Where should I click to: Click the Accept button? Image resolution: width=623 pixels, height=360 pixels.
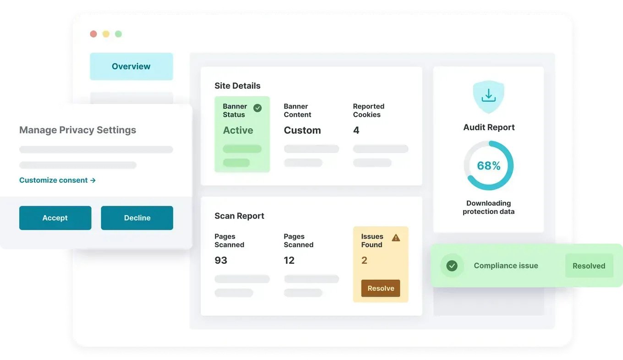55,218
